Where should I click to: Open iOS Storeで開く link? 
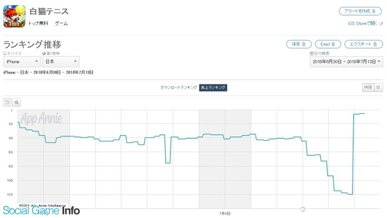click(x=363, y=23)
